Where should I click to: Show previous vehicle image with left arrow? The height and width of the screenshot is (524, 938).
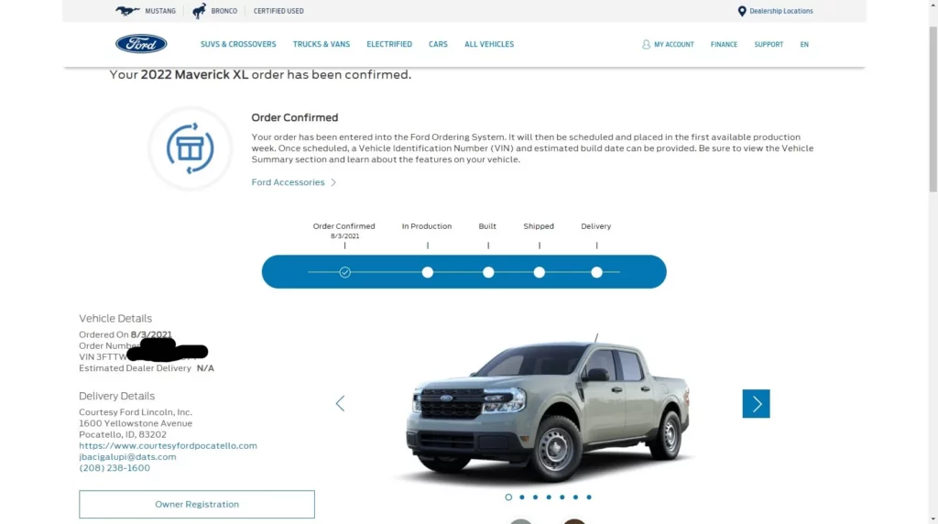[x=340, y=404]
